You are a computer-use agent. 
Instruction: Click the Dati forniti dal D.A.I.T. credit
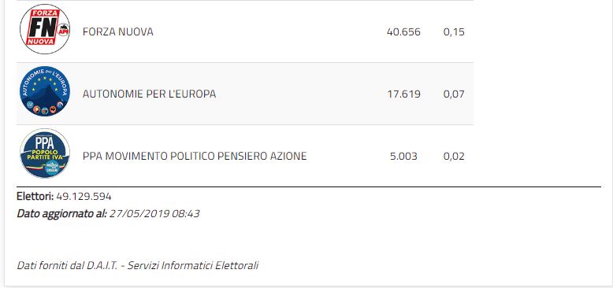[x=67, y=265]
